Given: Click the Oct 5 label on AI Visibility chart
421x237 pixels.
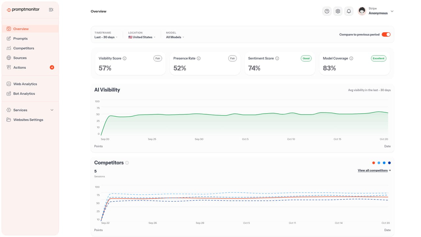Looking at the screenshot, I should pyautogui.click(x=245, y=139).
